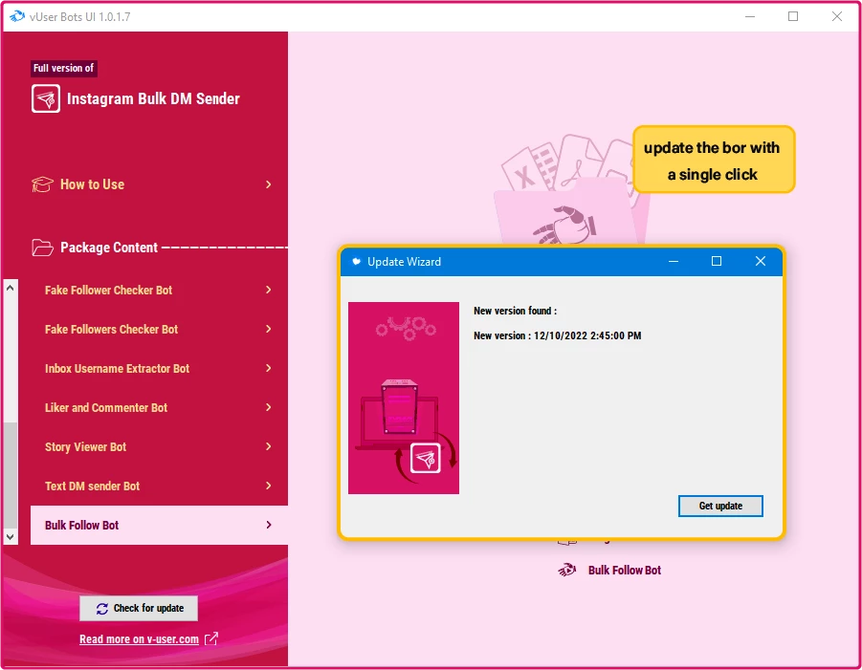Select Liker and Commenter Bot item

tap(159, 407)
